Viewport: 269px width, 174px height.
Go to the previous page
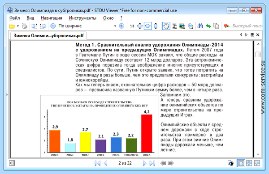coord(106,163)
